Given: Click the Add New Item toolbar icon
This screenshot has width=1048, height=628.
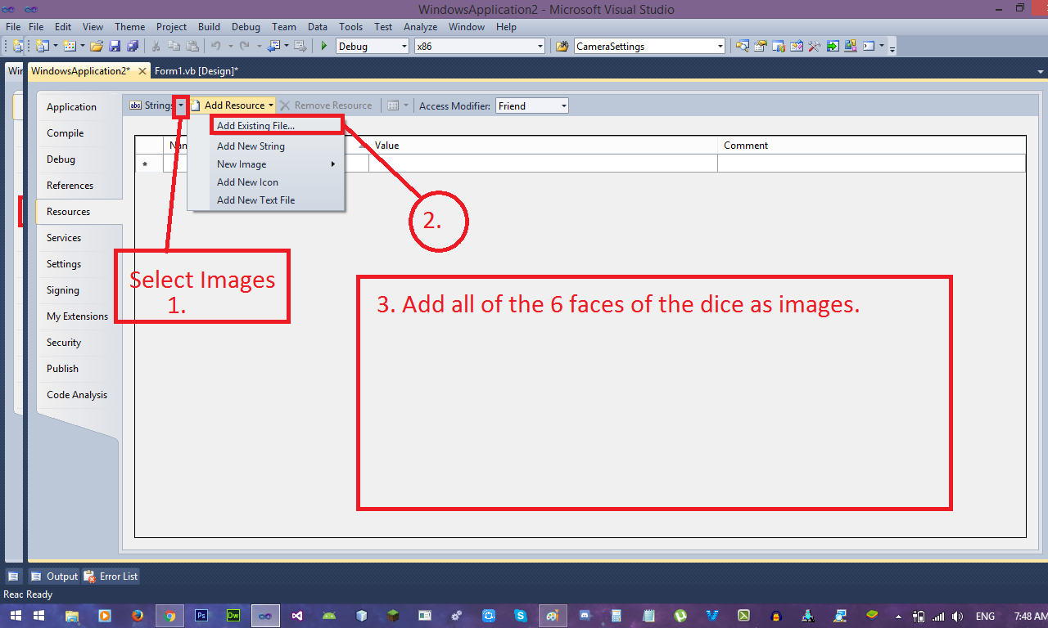Looking at the screenshot, I should click(x=70, y=47).
